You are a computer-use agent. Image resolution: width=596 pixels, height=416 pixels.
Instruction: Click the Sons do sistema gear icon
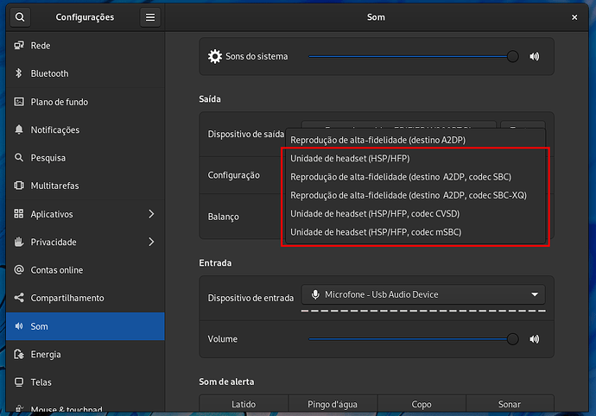pyautogui.click(x=215, y=57)
